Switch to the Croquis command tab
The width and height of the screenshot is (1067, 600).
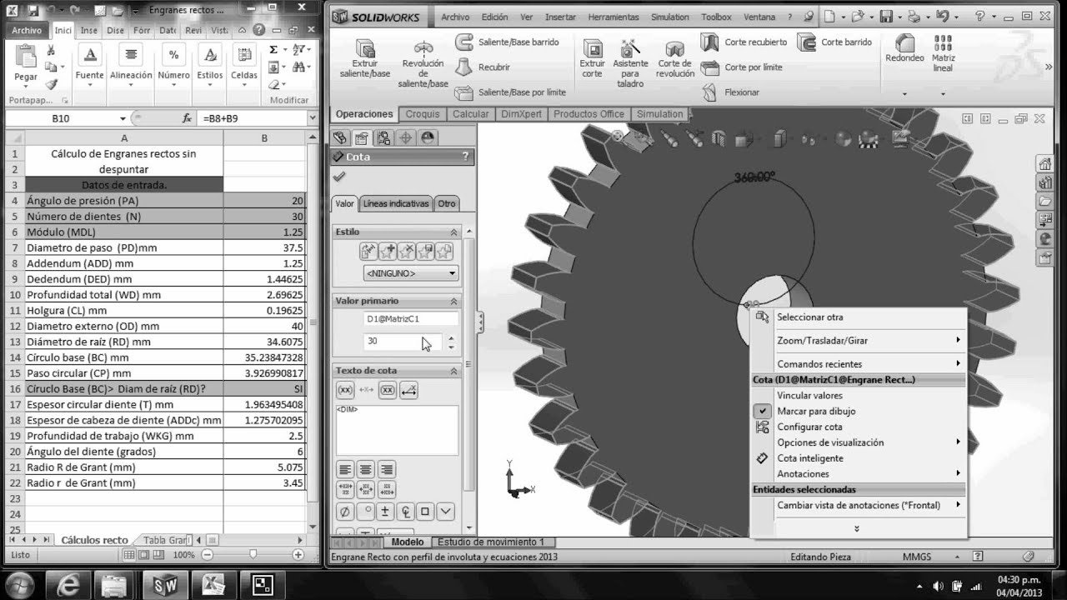click(x=423, y=114)
